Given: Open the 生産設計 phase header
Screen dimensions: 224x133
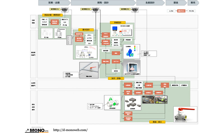Looking at the screenshot, I should [x=150, y=3].
